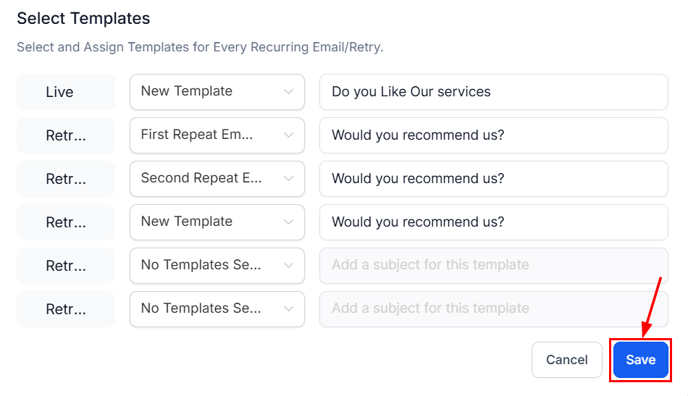Click the Retr... label beside First Repeat Em...

66,135
